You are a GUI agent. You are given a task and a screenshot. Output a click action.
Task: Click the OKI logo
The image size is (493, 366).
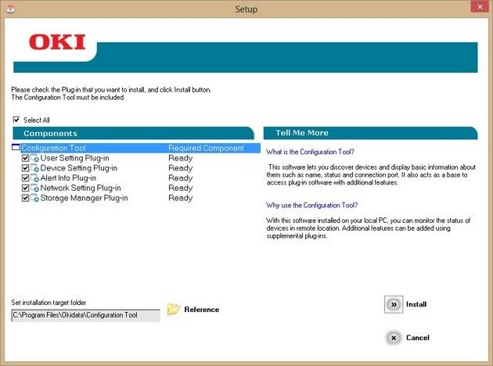(x=57, y=42)
